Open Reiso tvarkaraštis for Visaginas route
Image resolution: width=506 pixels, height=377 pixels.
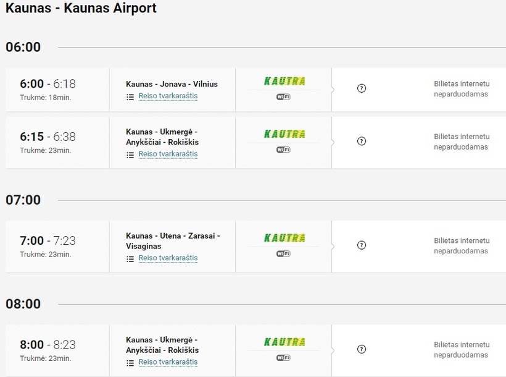[x=168, y=258]
